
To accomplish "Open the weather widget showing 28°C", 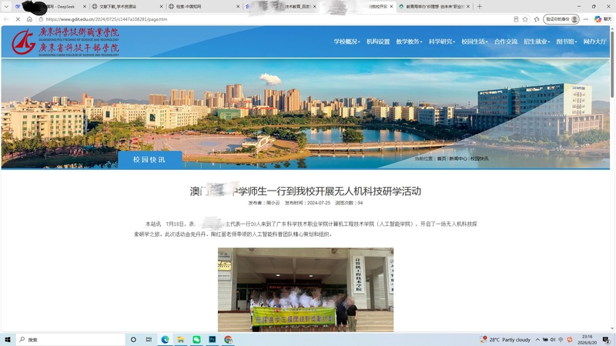I will (505, 339).
